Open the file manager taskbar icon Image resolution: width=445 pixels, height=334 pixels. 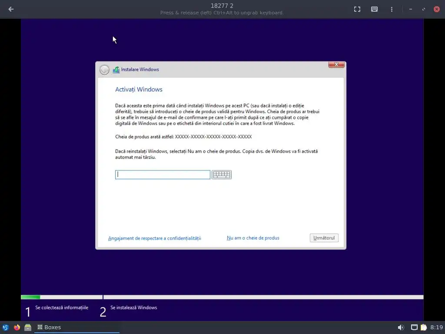click(27, 327)
